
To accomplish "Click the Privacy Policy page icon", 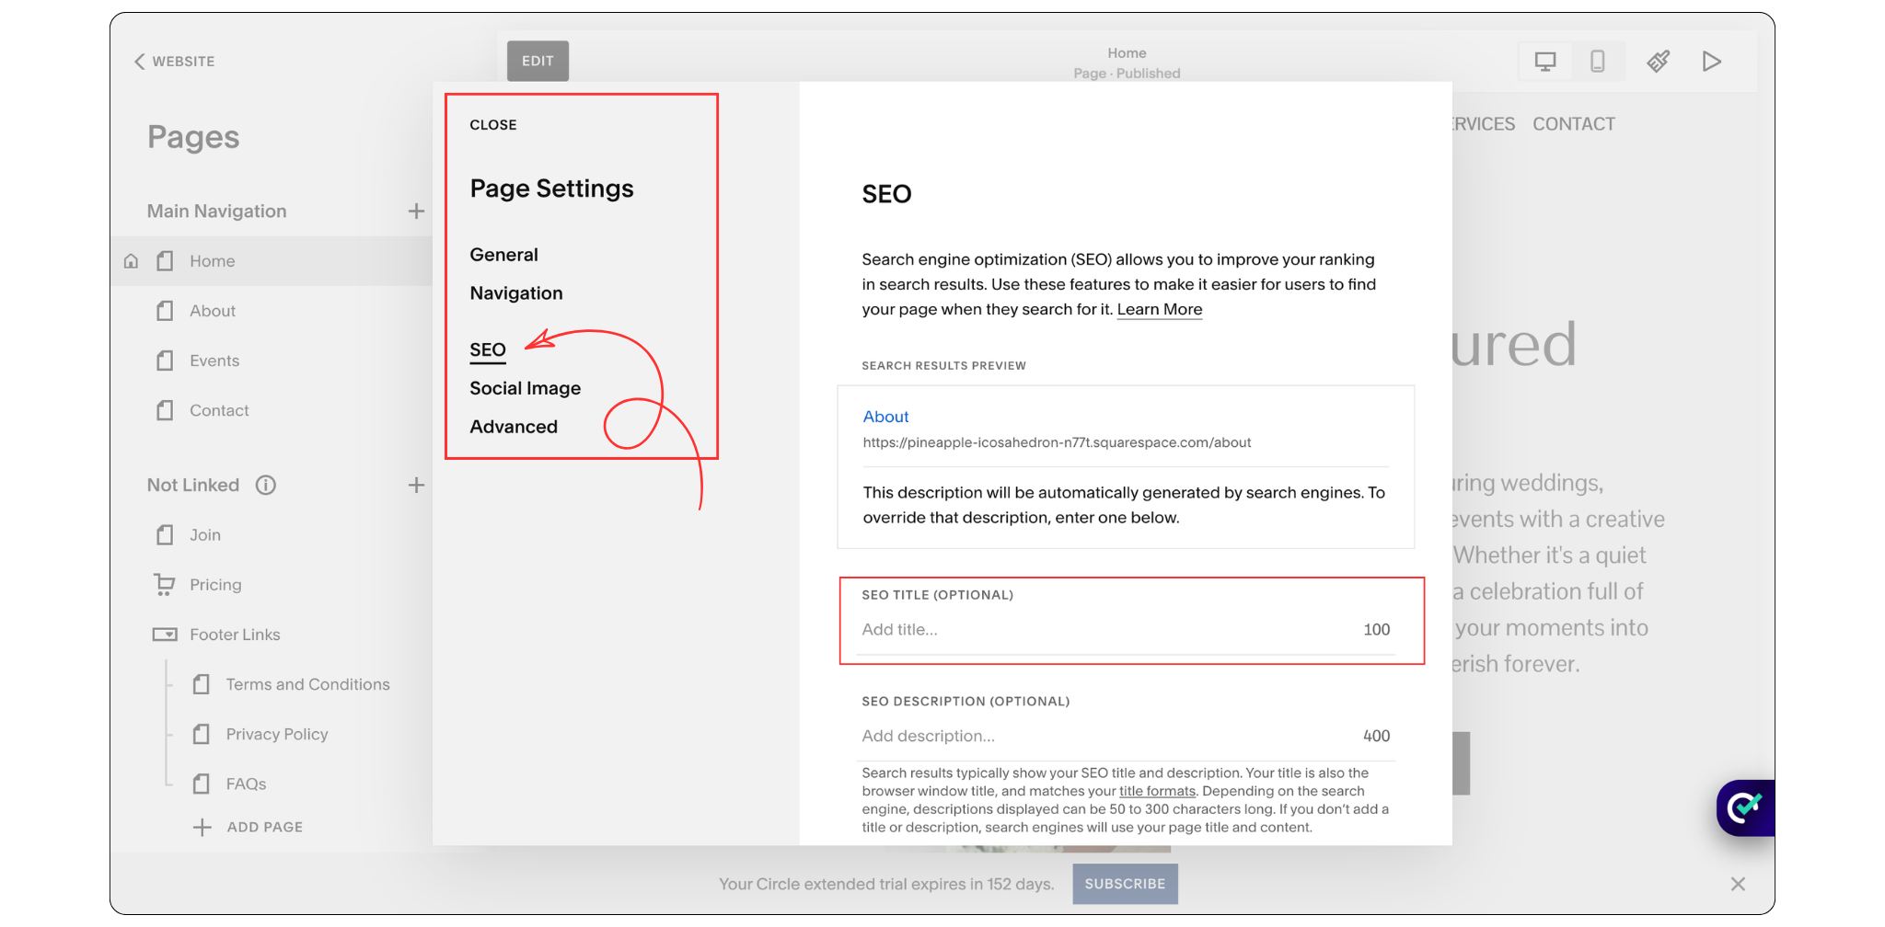I will 202,734.
